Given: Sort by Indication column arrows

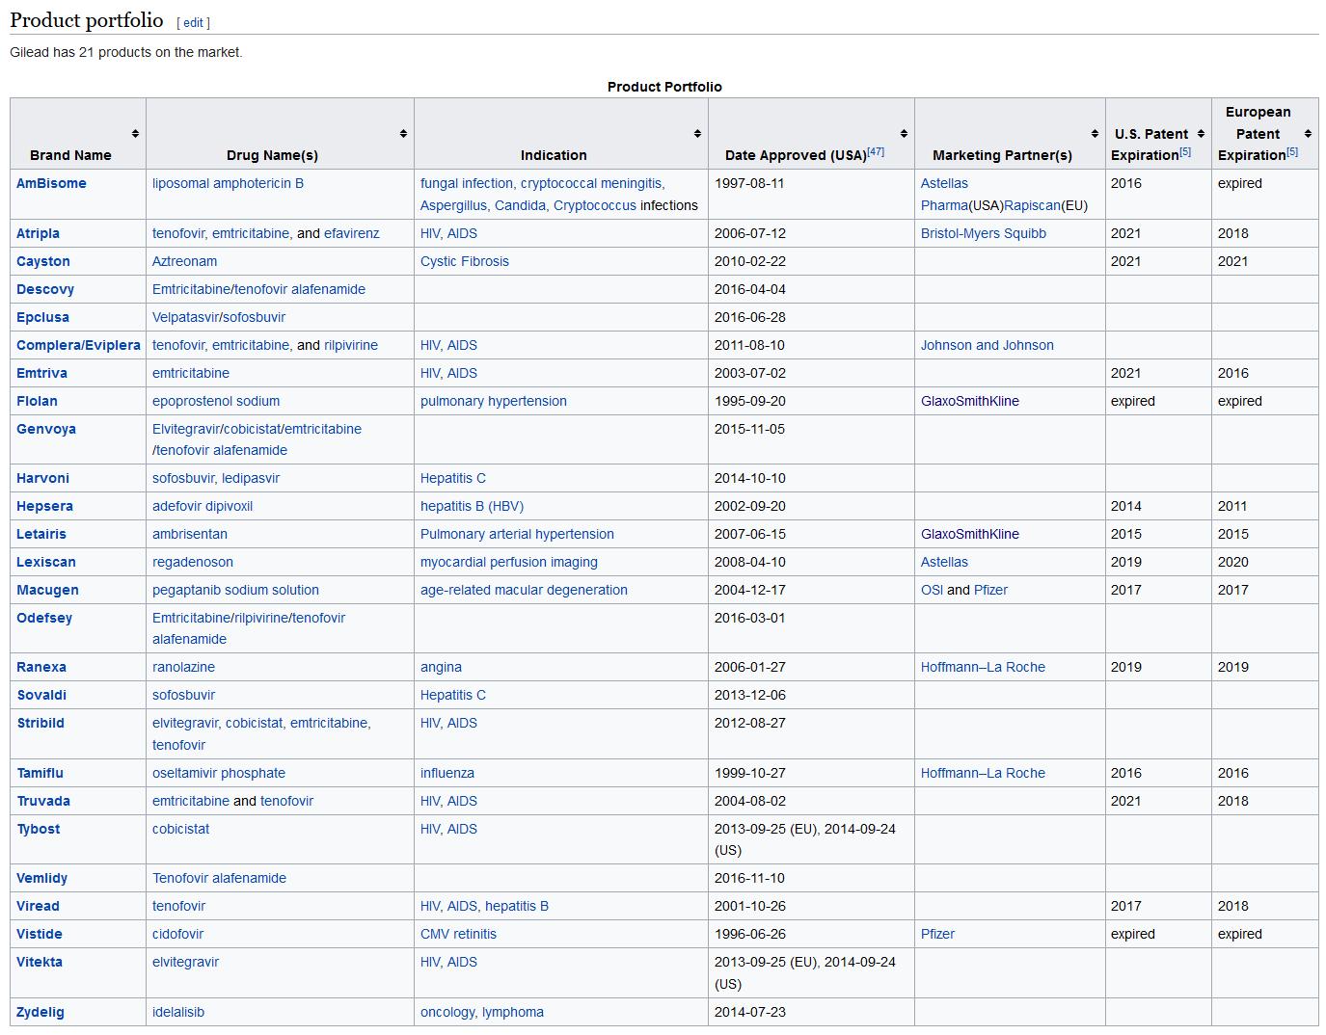Looking at the screenshot, I should (x=697, y=134).
